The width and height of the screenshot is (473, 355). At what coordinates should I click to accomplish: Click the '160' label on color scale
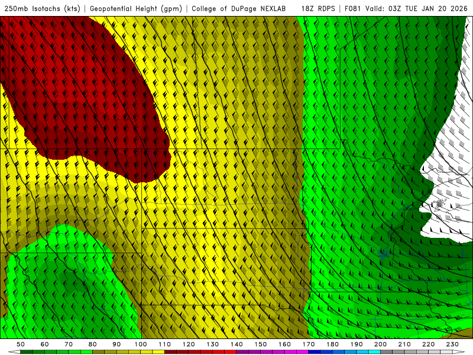click(284, 344)
